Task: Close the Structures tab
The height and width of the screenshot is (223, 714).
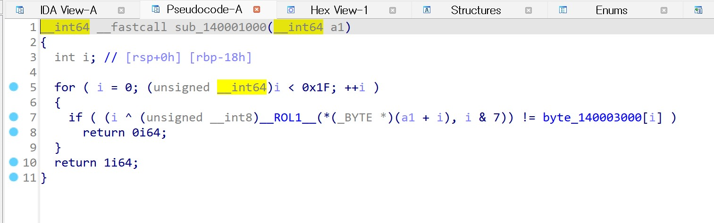Action: (529, 10)
